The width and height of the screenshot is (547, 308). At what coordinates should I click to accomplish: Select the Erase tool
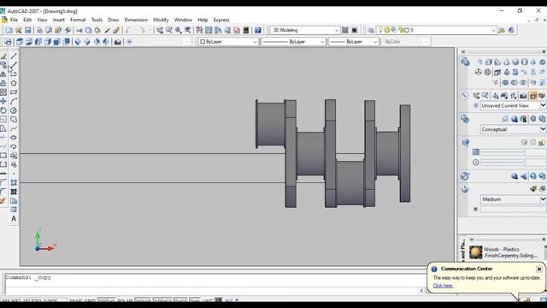coord(3,56)
